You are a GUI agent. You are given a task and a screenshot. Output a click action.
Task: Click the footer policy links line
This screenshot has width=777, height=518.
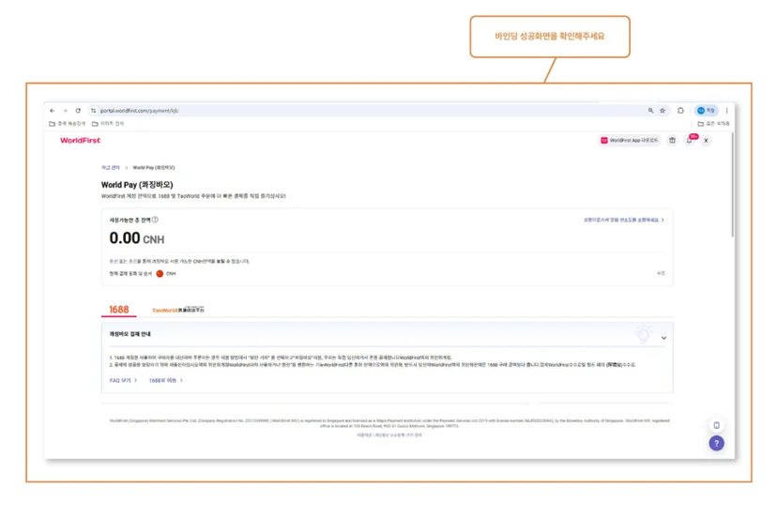point(389,434)
